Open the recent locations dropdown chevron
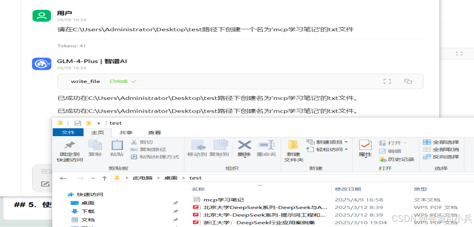Screen dimensions: 474x227 [x=93, y=178]
